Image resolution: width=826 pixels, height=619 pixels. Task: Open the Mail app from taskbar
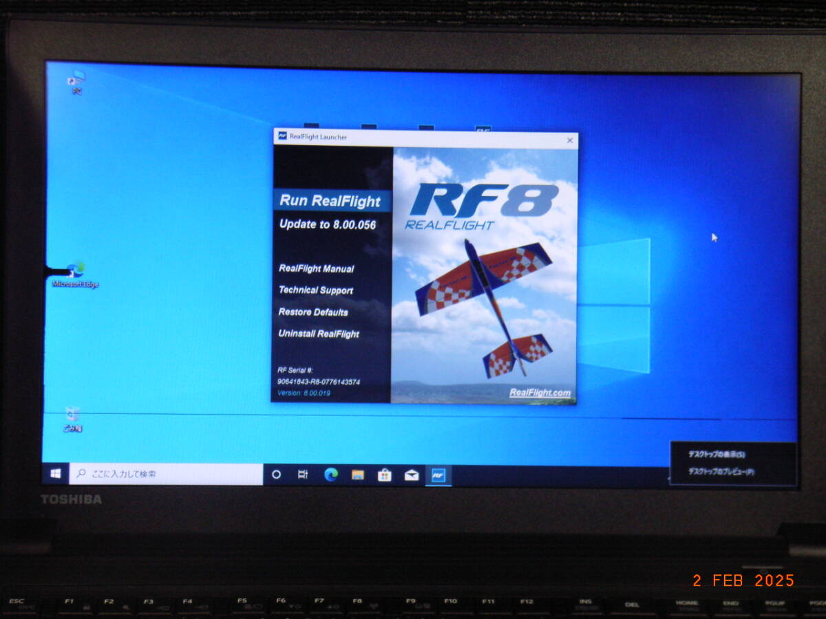pyautogui.click(x=412, y=475)
